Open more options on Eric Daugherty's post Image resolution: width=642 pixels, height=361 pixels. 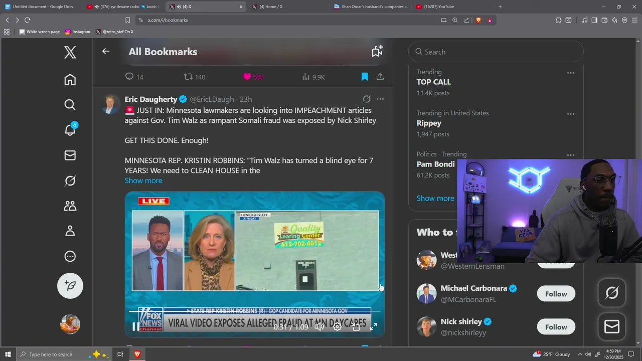point(380,99)
